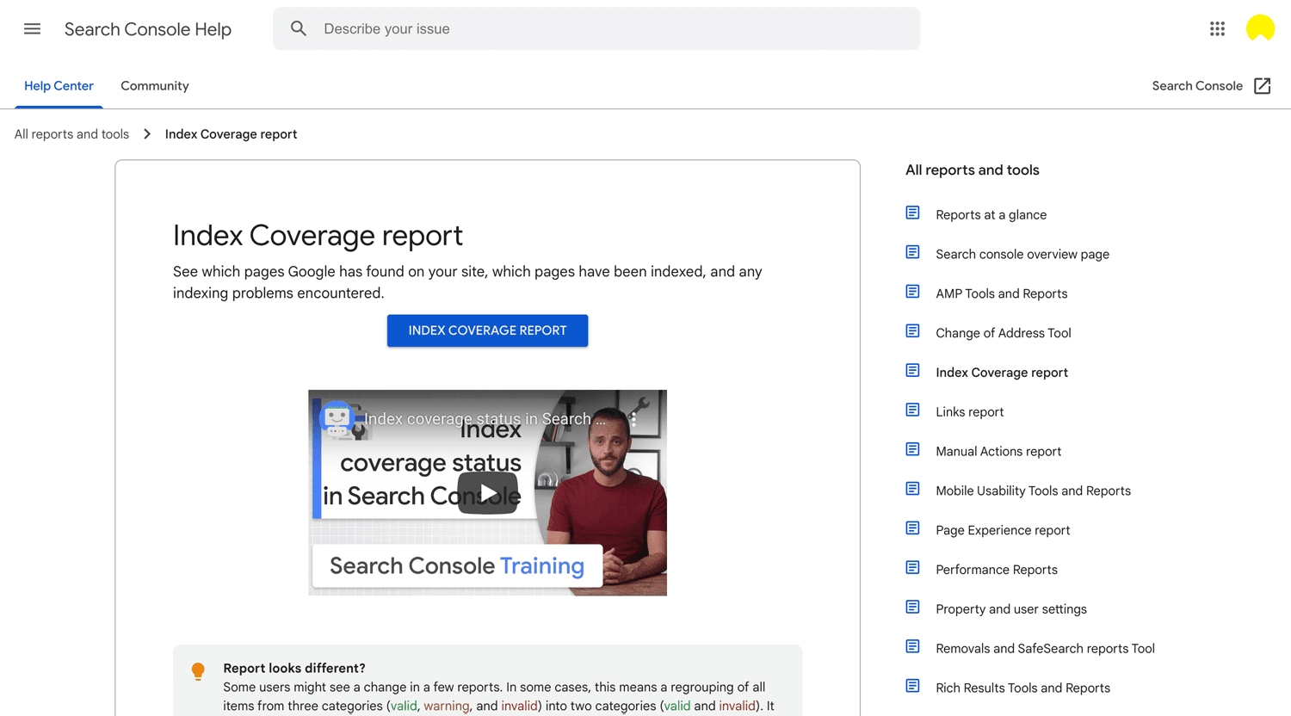This screenshot has height=716, width=1291.
Task: Click the document icon next to Index Coverage report
Action: coord(913,371)
